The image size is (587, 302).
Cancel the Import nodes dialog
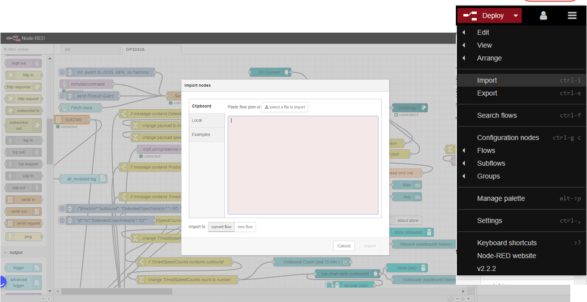tap(344, 246)
